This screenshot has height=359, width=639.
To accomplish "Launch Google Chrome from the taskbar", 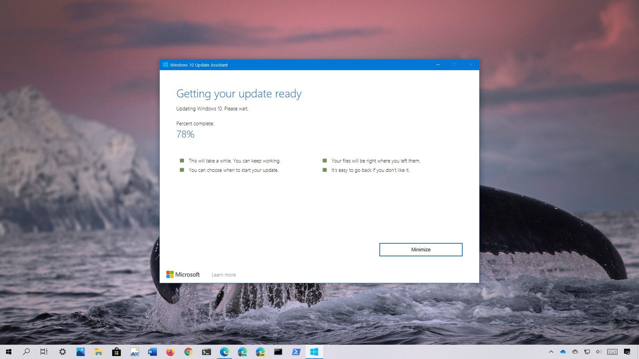I will coord(188,352).
